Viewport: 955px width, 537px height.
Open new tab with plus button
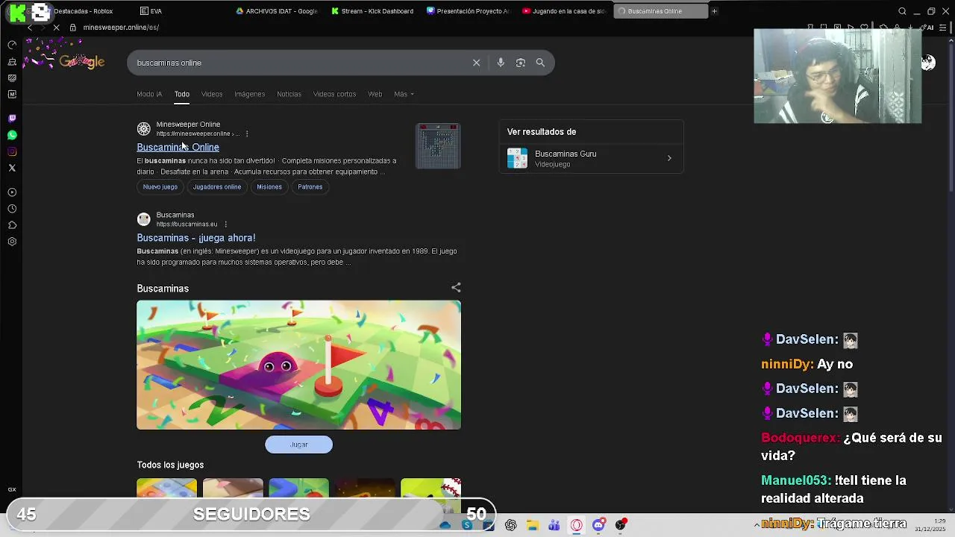[714, 11]
